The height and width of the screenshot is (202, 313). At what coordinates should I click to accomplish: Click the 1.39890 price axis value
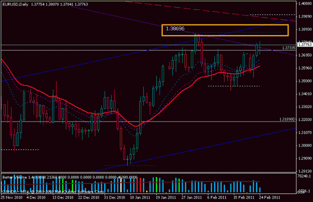pos(305,16)
